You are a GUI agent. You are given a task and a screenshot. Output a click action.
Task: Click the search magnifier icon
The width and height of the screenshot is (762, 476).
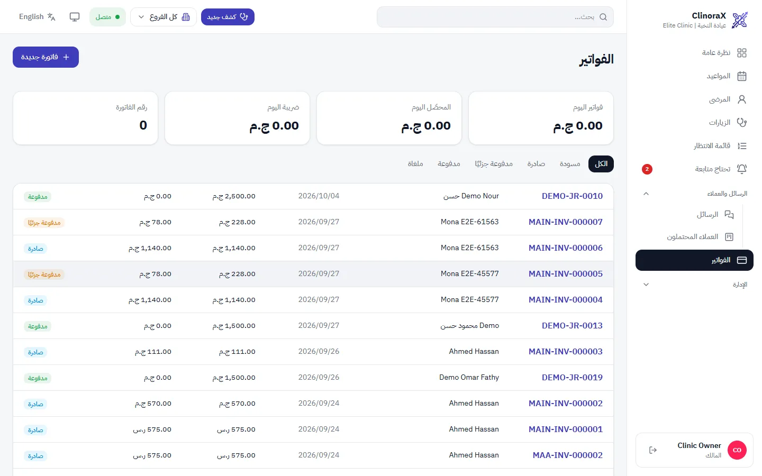pos(603,17)
